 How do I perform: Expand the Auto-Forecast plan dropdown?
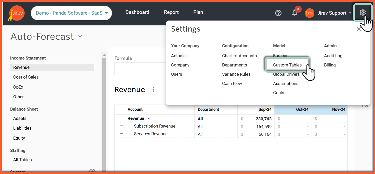pos(80,36)
